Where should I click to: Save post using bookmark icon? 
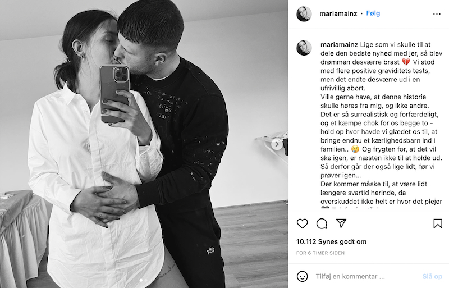[438, 223]
